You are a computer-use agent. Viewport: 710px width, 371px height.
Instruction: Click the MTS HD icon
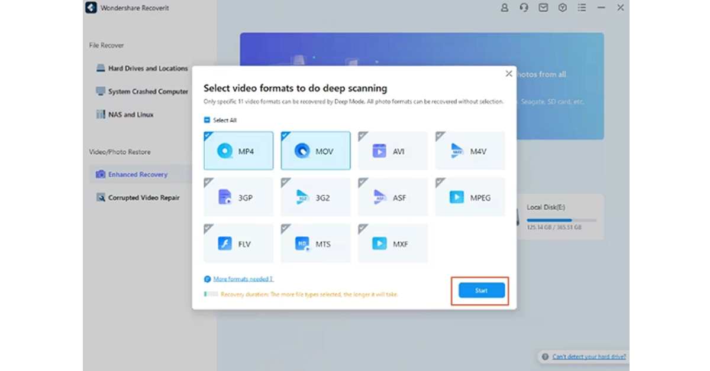(302, 243)
